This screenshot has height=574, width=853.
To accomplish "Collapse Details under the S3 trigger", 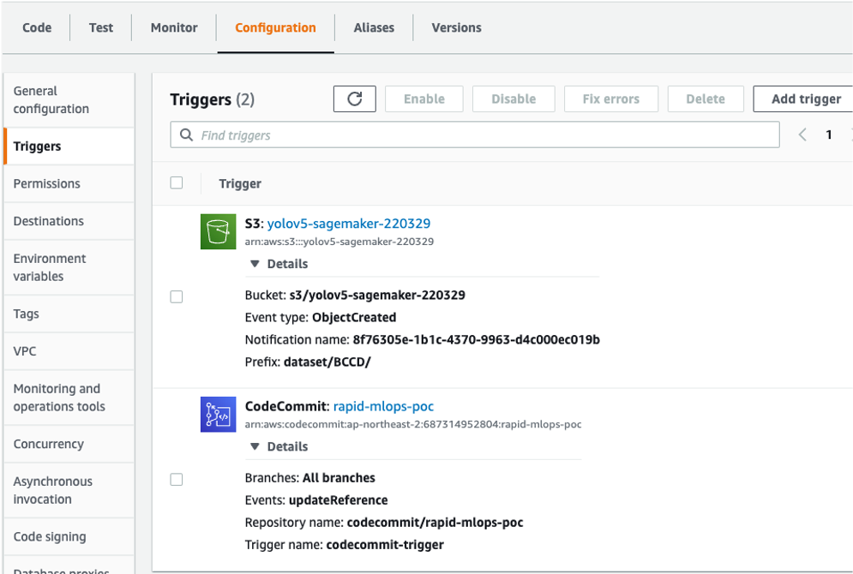I will coord(279,264).
